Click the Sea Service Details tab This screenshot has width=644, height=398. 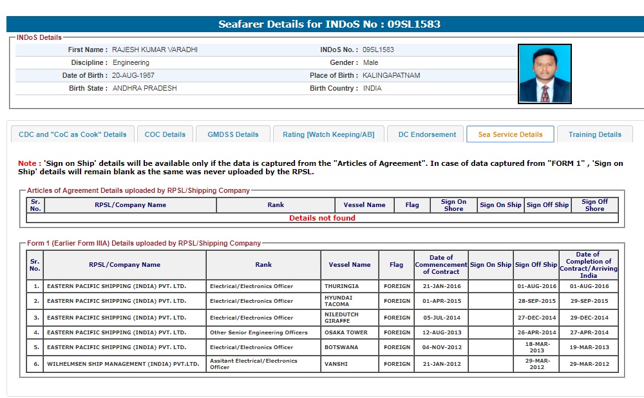point(510,134)
